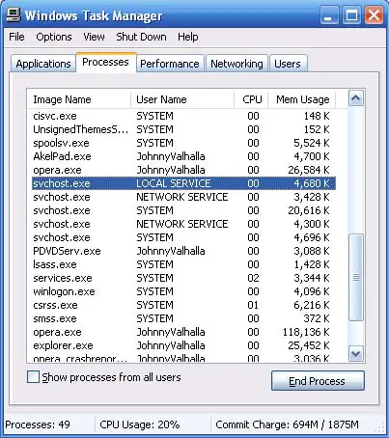Image resolution: width=389 pixels, height=438 pixels.
Task: Switch to the Performance tab
Action: click(x=170, y=64)
